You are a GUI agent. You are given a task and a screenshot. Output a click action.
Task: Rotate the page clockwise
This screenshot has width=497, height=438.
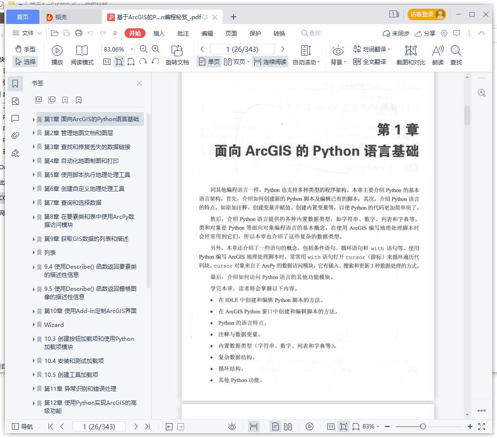click(x=143, y=62)
